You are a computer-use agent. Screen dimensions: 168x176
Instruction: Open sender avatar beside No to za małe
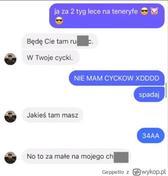(x=10, y=158)
